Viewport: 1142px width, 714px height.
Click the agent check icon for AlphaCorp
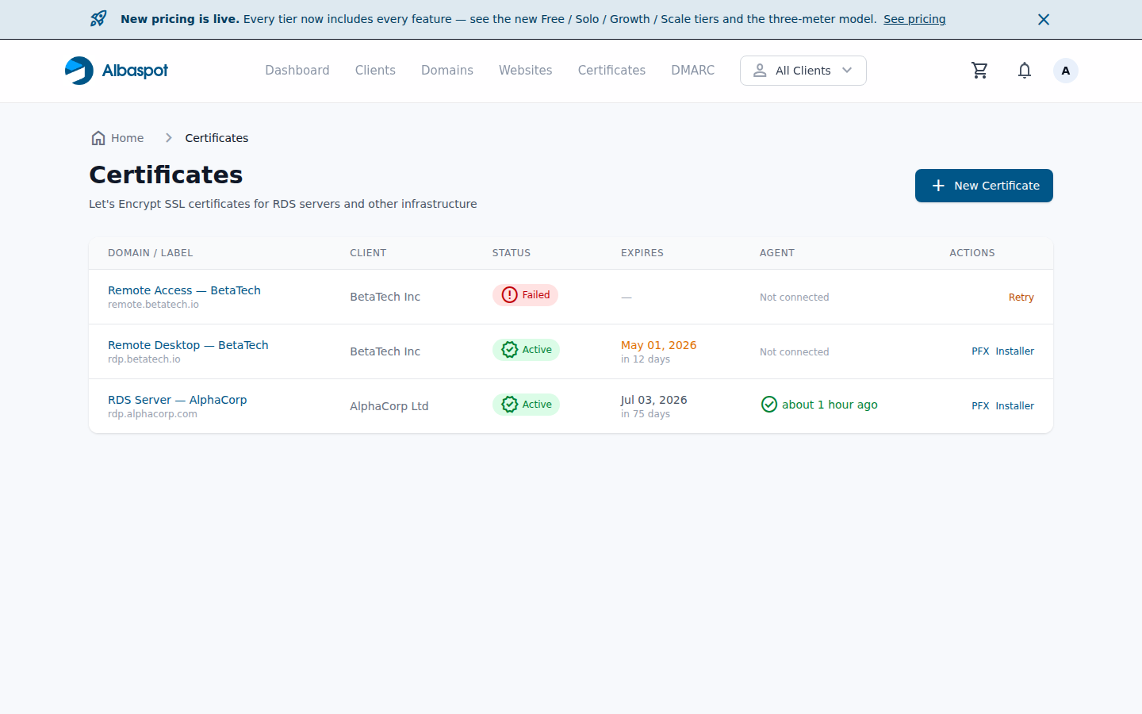click(x=768, y=405)
